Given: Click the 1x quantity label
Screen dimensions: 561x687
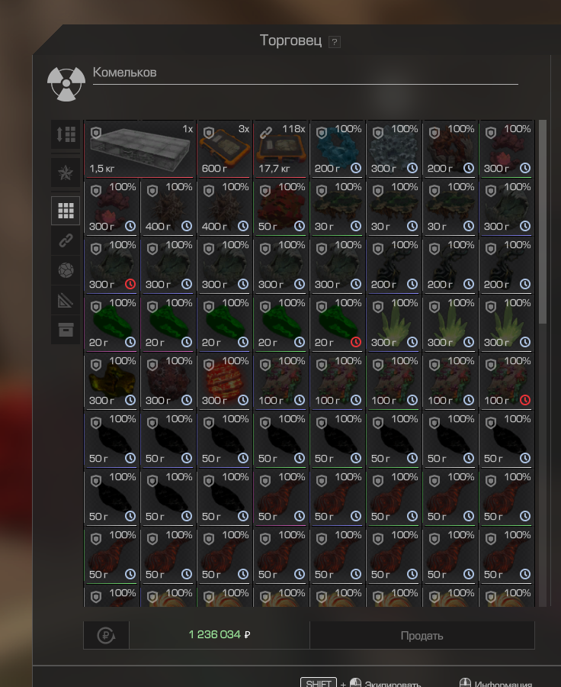Looking at the screenshot, I should tap(188, 129).
